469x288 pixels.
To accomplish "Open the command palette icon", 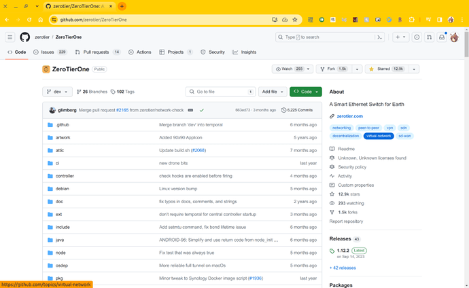I will [379, 37].
